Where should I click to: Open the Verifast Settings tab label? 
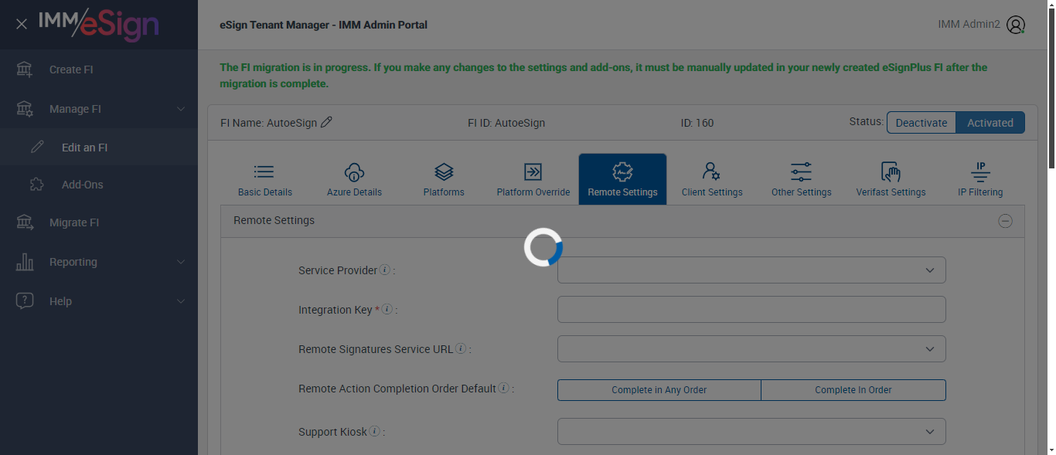pos(891,192)
